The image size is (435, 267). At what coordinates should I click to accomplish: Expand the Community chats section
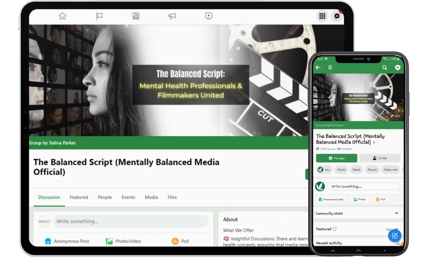[396, 213]
